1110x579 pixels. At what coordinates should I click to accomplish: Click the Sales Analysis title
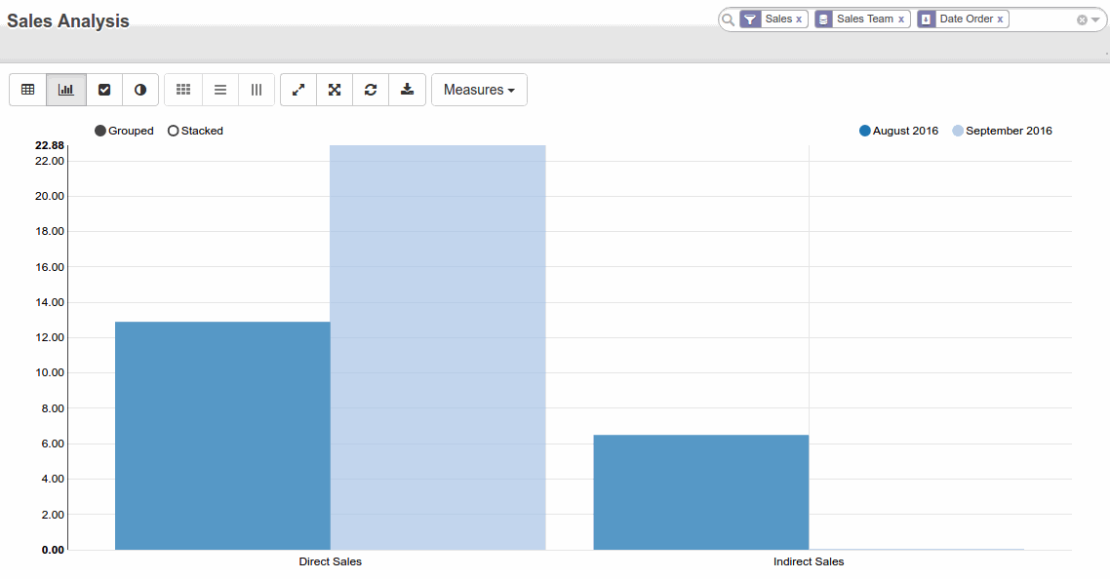68,21
